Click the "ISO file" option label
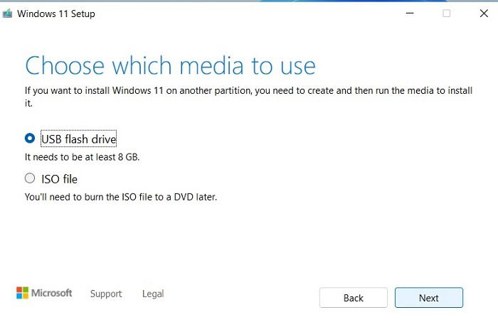Viewport: 498px width, 327px height. [x=59, y=179]
